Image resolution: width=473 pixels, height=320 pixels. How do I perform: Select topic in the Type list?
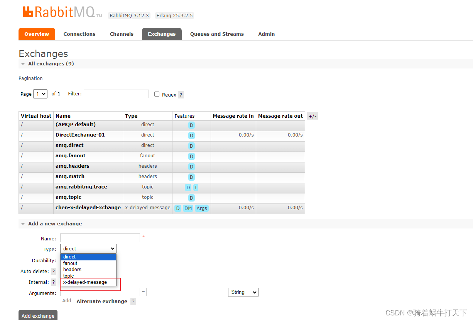(x=88, y=276)
